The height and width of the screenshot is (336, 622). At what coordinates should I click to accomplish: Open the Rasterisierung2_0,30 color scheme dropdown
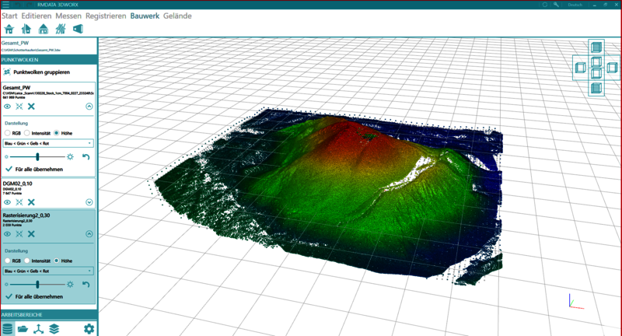(48, 271)
